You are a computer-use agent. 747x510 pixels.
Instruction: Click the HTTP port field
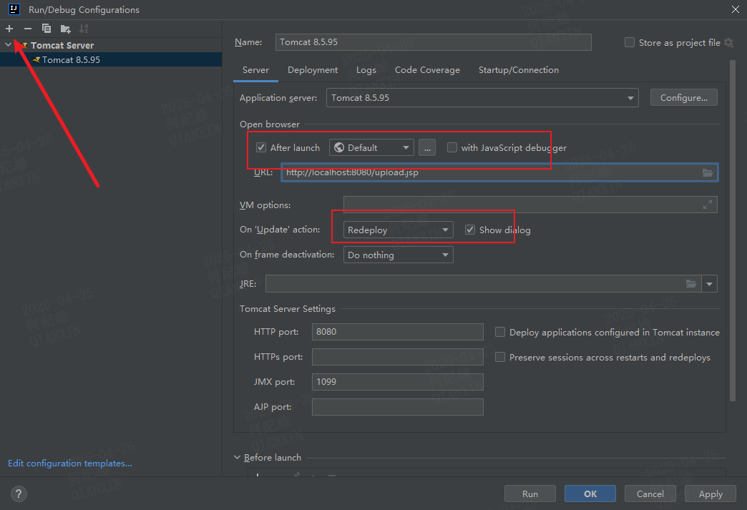click(398, 332)
